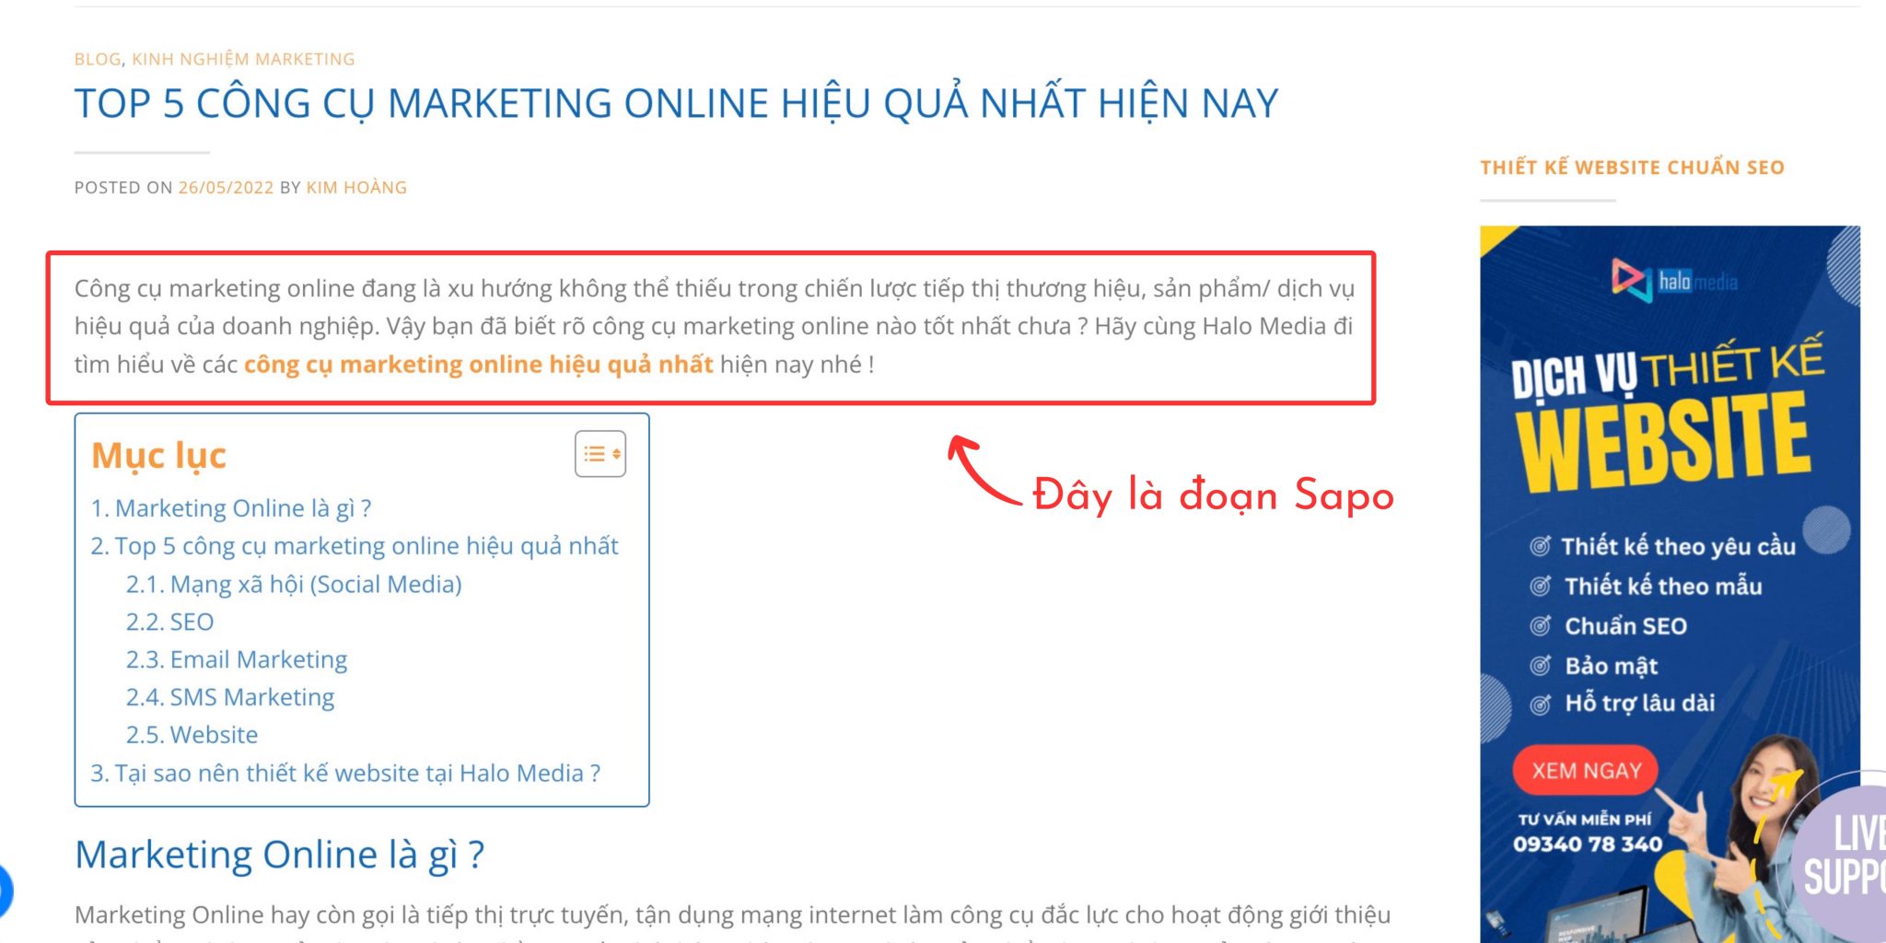This screenshot has width=1886, height=943.
Task: Click the 'Chuẩn SEO' bullet target icon
Action: pos(1540,626)
